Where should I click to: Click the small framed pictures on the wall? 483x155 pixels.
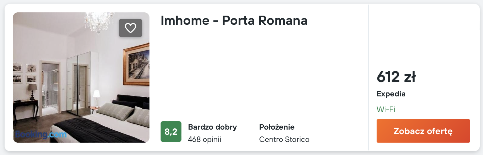(25, 73)
